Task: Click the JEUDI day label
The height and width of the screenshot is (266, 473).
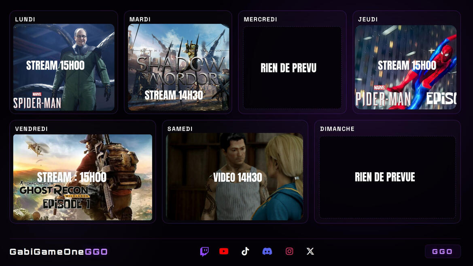Action: coord(368,19)
